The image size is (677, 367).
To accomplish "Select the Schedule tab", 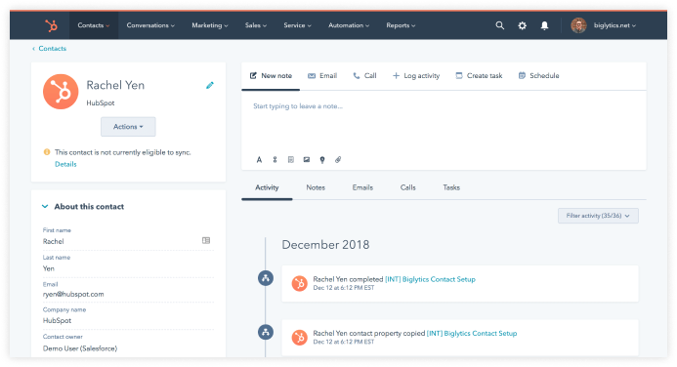I will [538, 76].
